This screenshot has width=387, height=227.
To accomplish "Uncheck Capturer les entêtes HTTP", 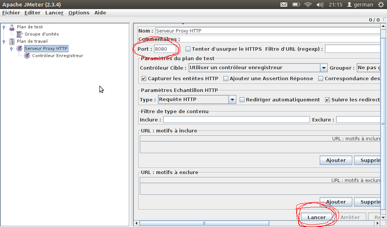I will tap(144, 79).
